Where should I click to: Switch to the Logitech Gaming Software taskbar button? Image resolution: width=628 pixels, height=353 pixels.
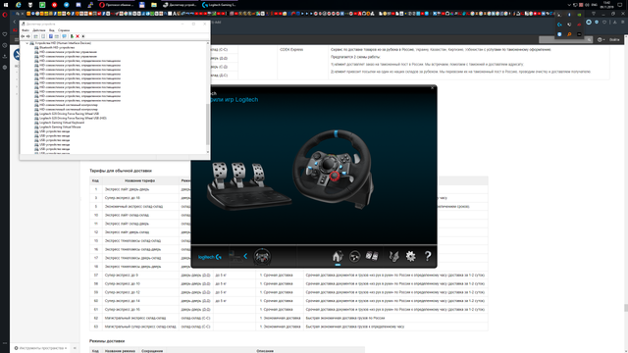pos(219,5)
